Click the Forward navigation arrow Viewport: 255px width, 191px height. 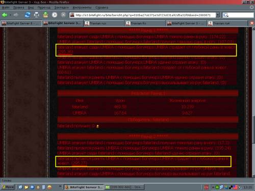16,15
